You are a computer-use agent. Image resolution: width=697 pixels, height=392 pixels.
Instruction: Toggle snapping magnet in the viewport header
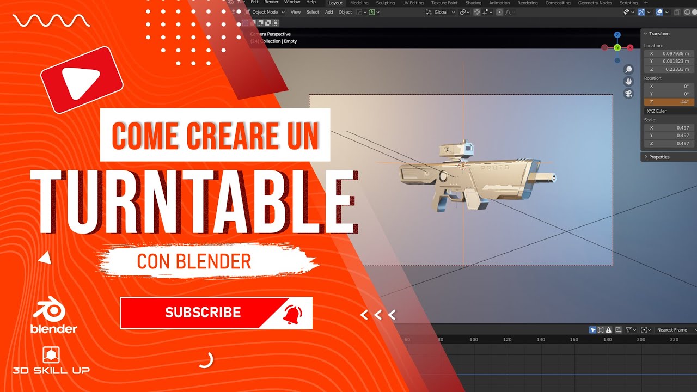(477, 12)
